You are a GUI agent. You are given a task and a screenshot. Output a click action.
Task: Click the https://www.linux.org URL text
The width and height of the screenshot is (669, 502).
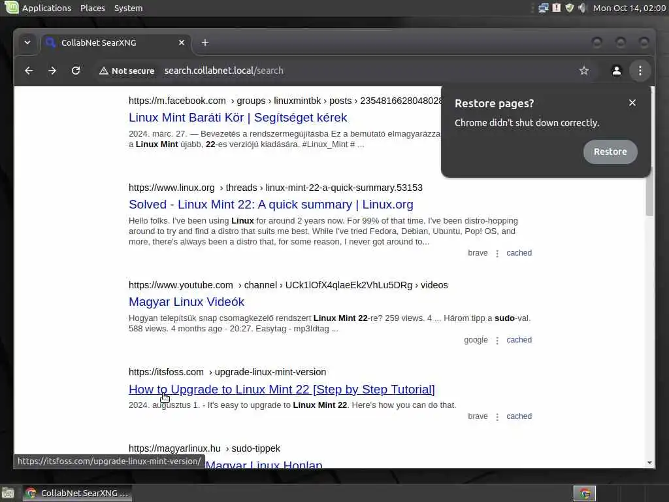[x=172, y=188]
